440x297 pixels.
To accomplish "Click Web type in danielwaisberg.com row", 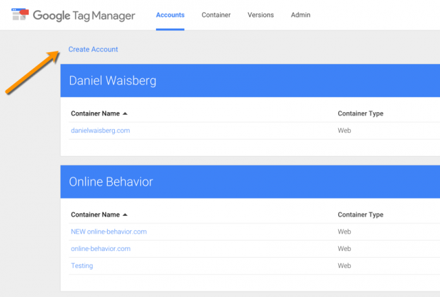I will pyautogui.click(x=344, y=131).
